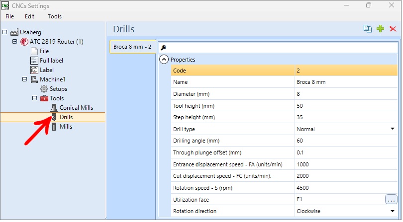
Task: Select Mills in the tree
Action: [66, 127]
